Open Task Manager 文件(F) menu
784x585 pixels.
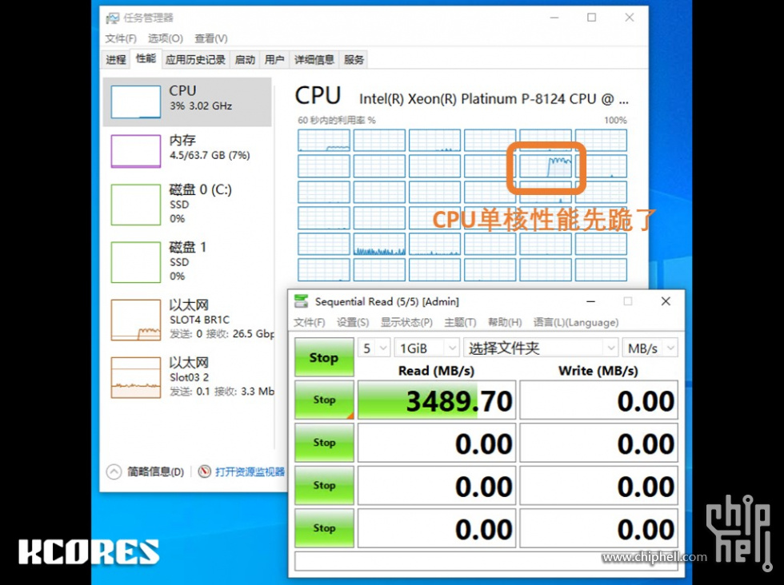121,38
